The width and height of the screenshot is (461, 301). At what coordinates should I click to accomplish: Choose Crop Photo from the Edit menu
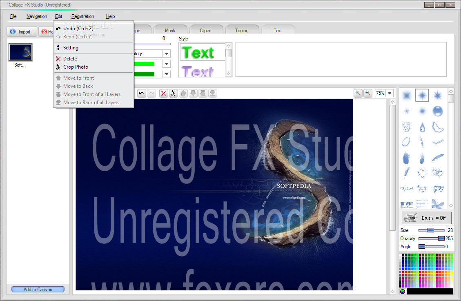coord(94,67)
